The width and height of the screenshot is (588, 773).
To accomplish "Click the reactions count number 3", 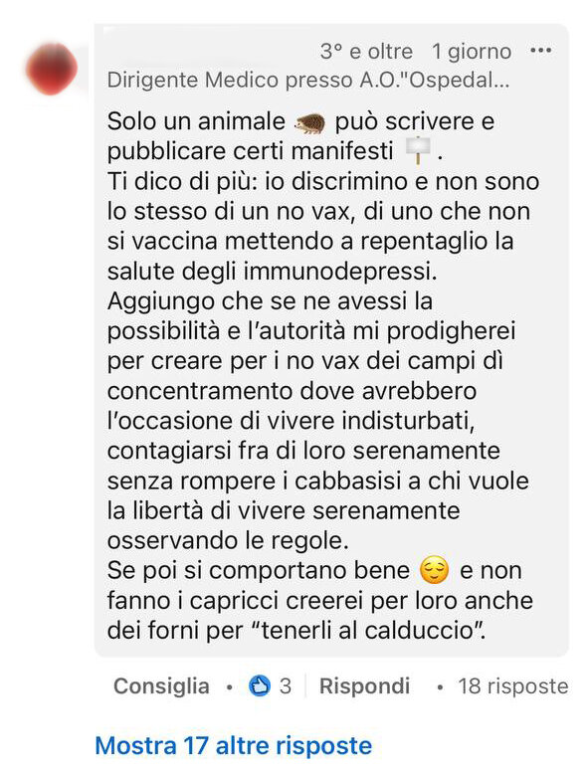I will (286, 686).
